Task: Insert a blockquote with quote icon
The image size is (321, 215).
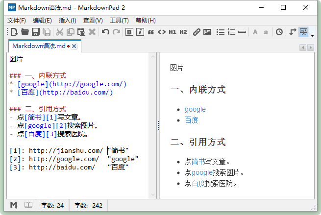Action: pyautogui.click(x=151, y=32)
